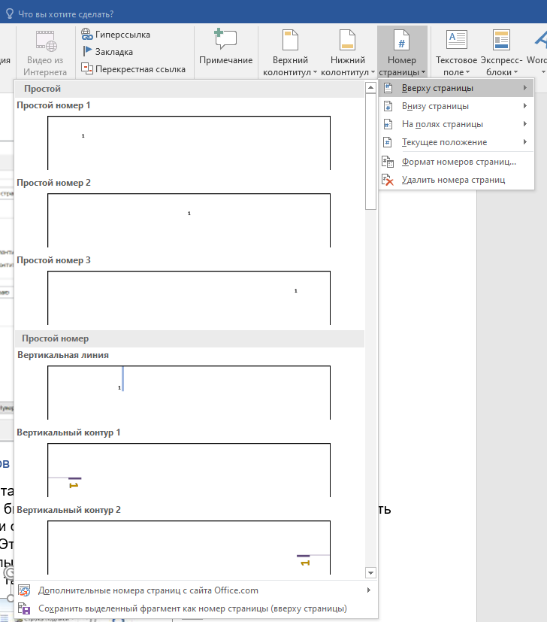Expand the На полях страницы submenu arrow
The width and height of the screenshot is (547, 622).
524,124
